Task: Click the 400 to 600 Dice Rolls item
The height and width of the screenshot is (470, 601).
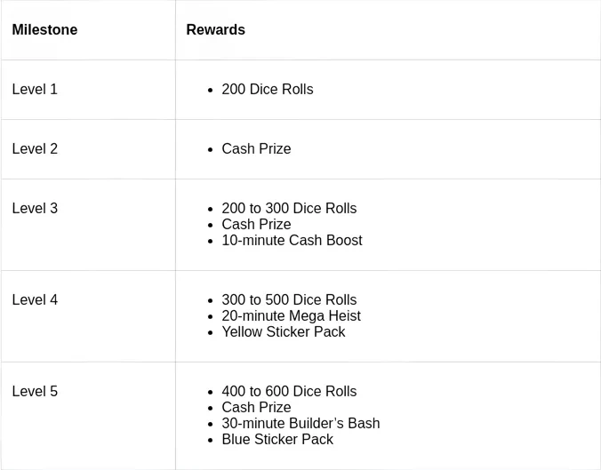Action: 289,392
